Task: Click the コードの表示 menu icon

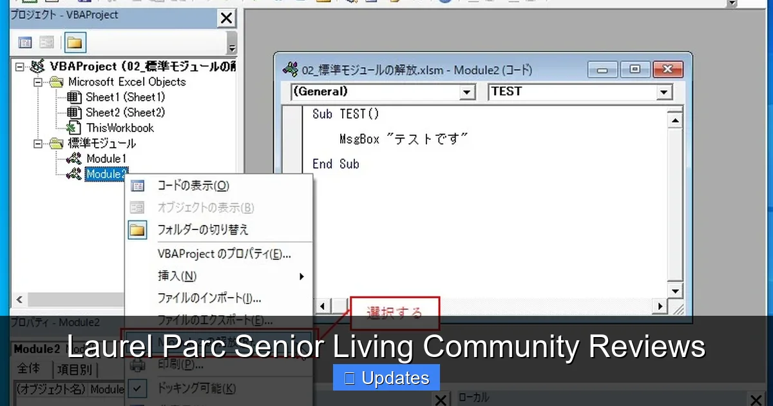Action: (x=137, y=186)
